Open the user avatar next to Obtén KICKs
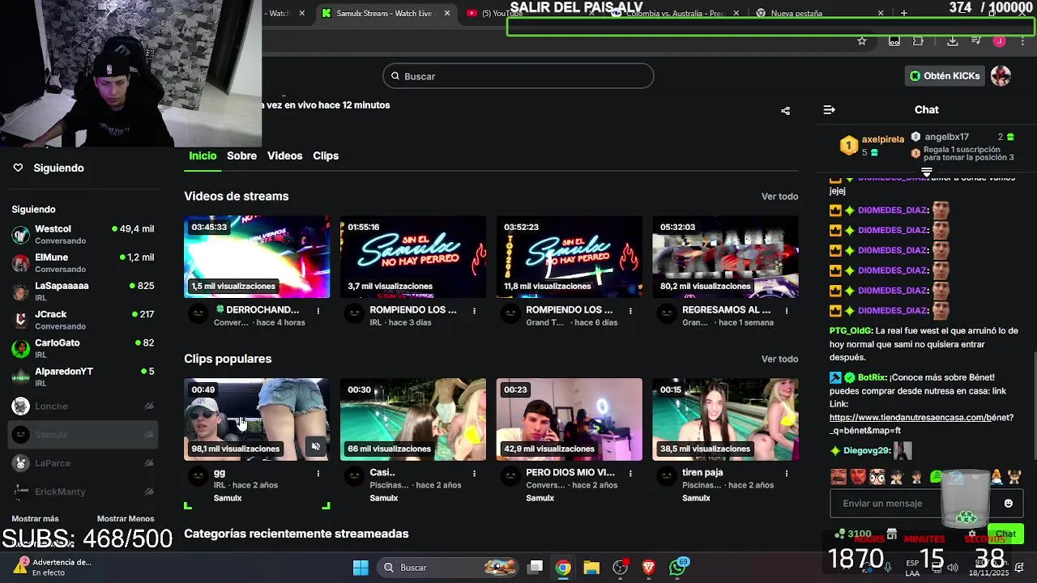Image resolution: width=1037 pixels, height=583 pixels. [x=1001, y=76]
